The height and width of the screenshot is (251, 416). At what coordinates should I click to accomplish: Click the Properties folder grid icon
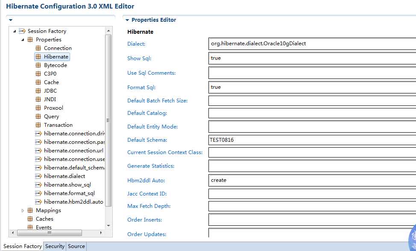tap(30, 40)
